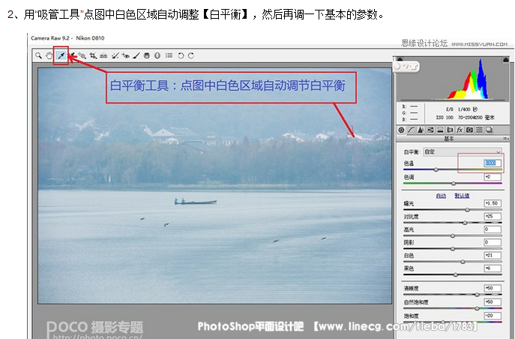The height and width of the screenshot is (339, 515).
Task: Select the Adjustment Brush tool
Action: [x=136, y=55]
